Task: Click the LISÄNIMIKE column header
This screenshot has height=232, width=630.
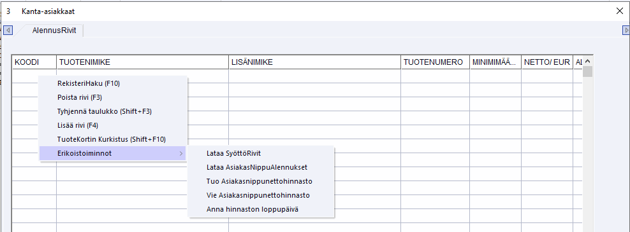Action: tap(315, 62)
